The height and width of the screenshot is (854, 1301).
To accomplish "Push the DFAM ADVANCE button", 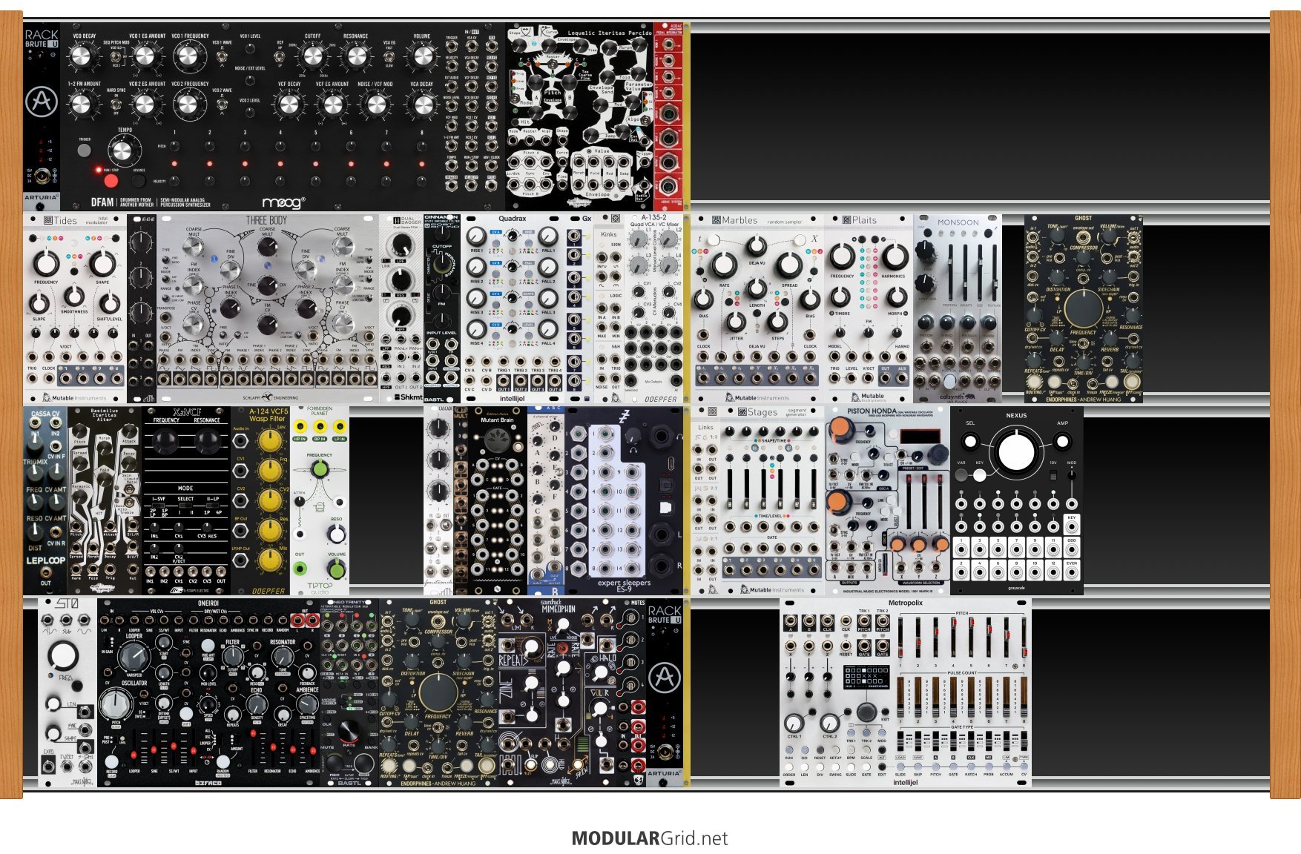I will click(139, 180).
